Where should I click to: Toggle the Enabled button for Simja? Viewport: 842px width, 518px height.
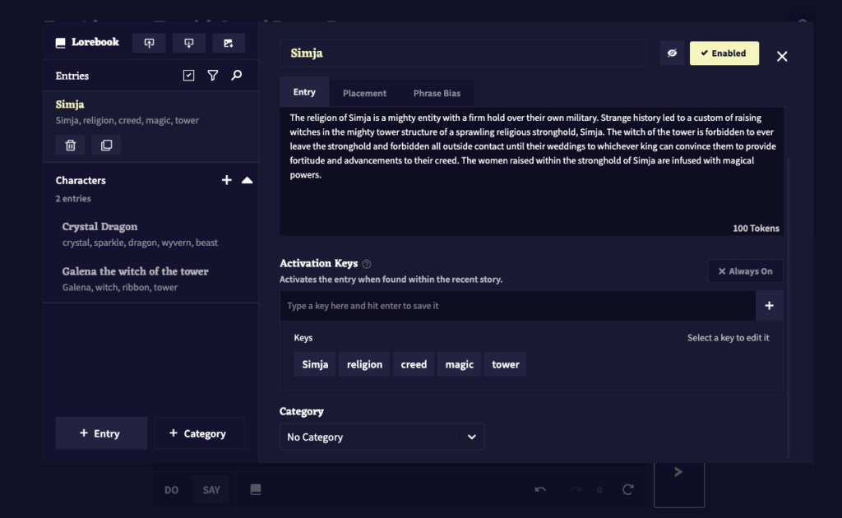click(x=724, y=53)
